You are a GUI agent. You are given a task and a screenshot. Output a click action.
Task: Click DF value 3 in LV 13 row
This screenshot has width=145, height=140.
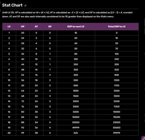tap(50, 96)
